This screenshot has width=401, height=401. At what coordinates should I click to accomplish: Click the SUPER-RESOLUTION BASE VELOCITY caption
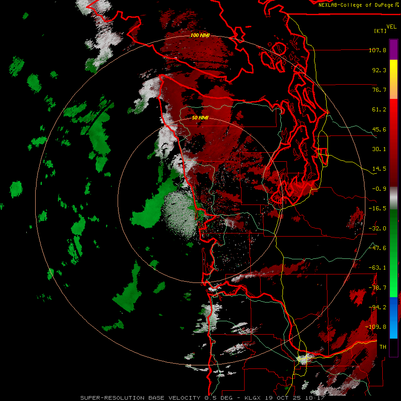140,398
